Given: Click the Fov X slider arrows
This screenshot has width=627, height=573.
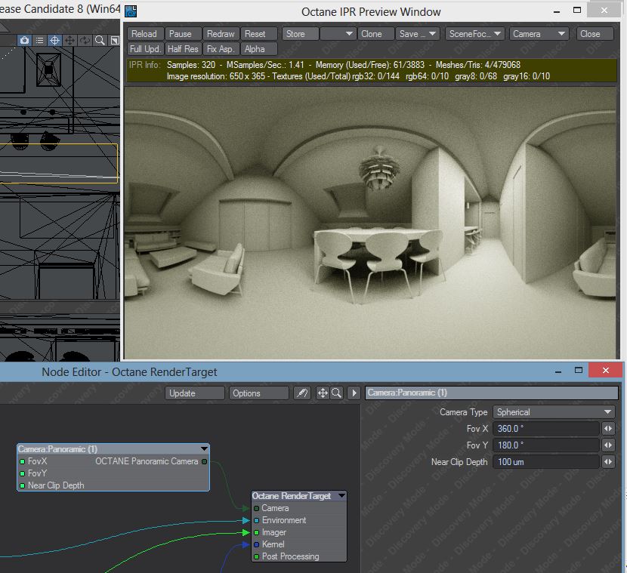Looking at the screenshot, I should point(608,429).
